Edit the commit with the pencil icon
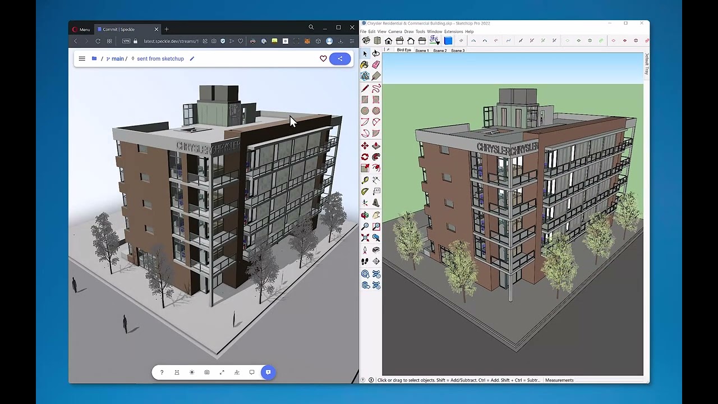Screen dimensions: 718x404 point(192,58)
